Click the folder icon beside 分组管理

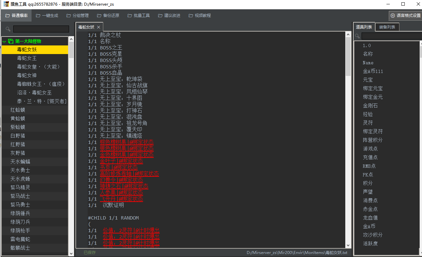69,16
